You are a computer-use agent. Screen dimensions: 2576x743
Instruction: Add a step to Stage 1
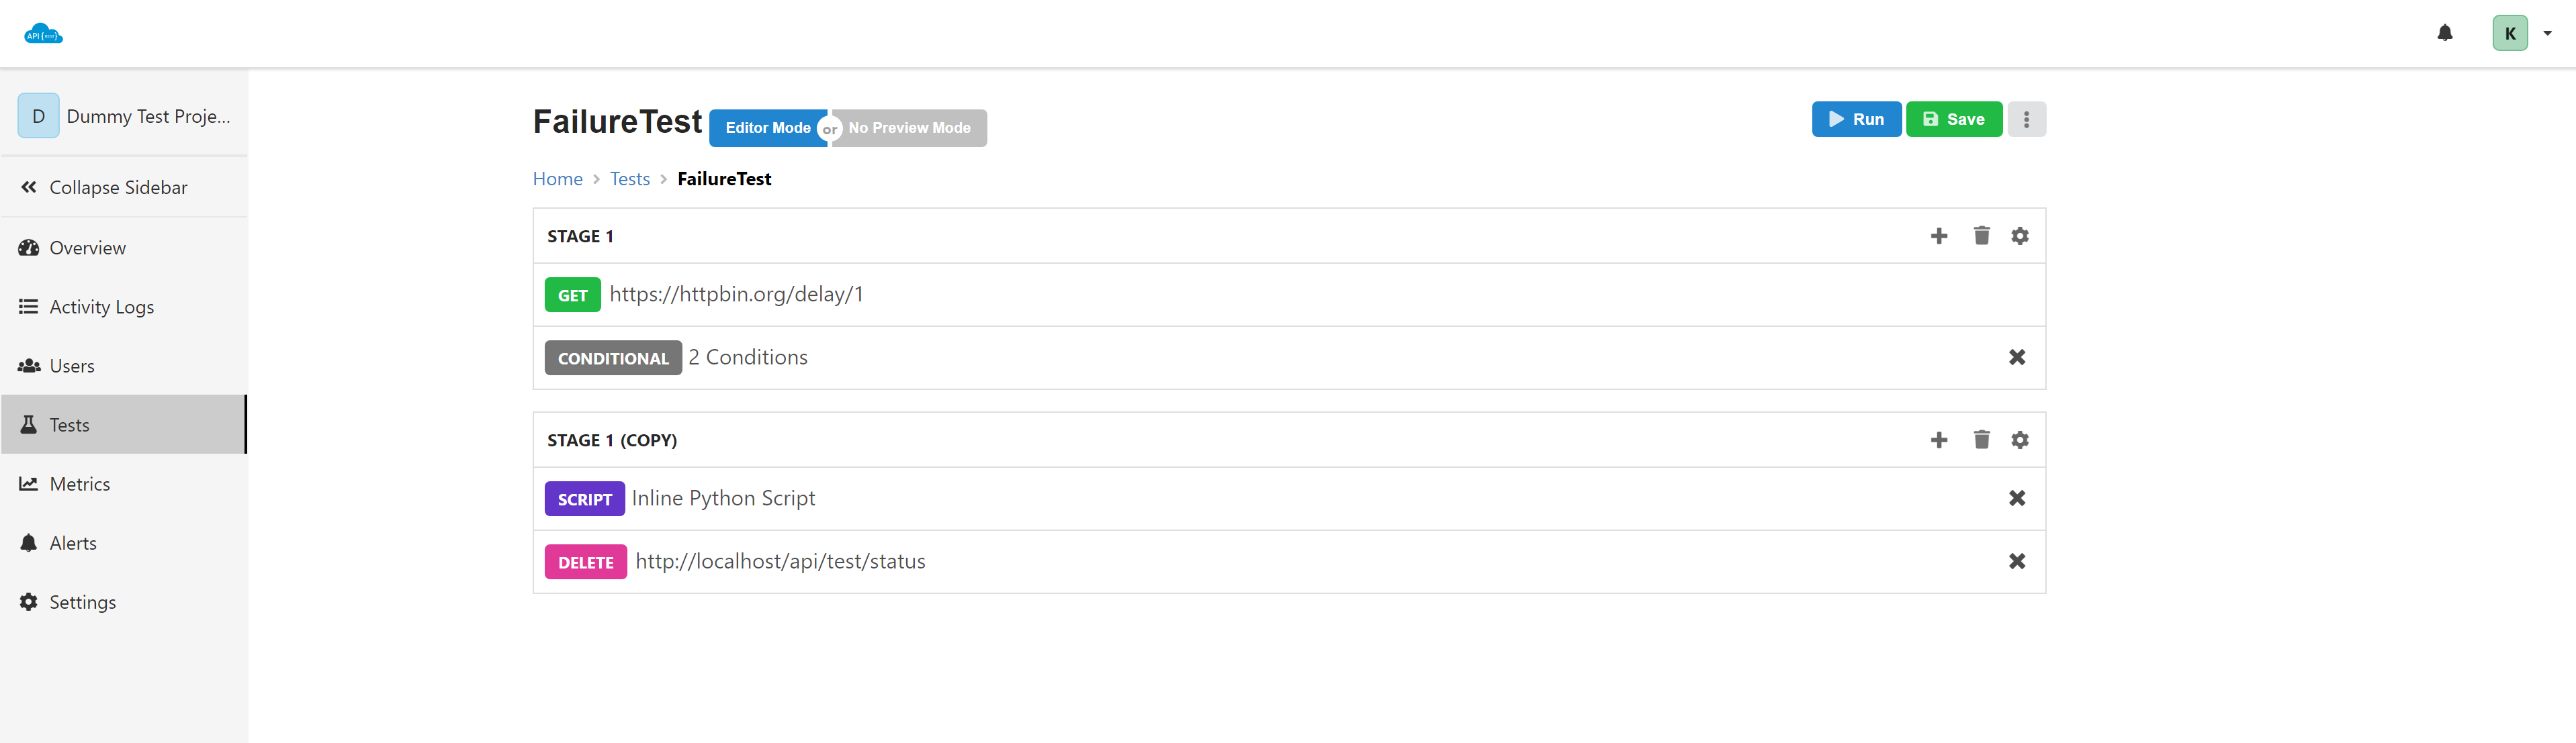[1938, 236]
